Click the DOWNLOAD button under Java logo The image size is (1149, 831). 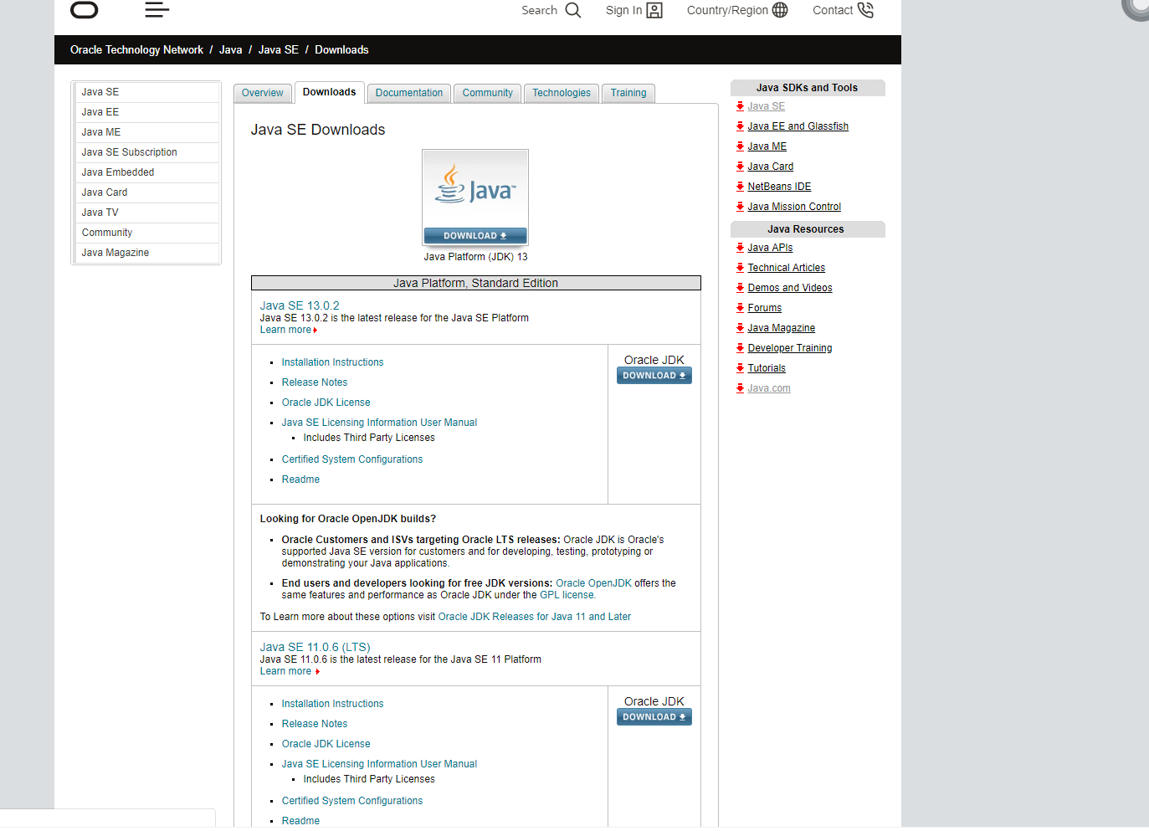pyautogui.click(x=475, y=236)
